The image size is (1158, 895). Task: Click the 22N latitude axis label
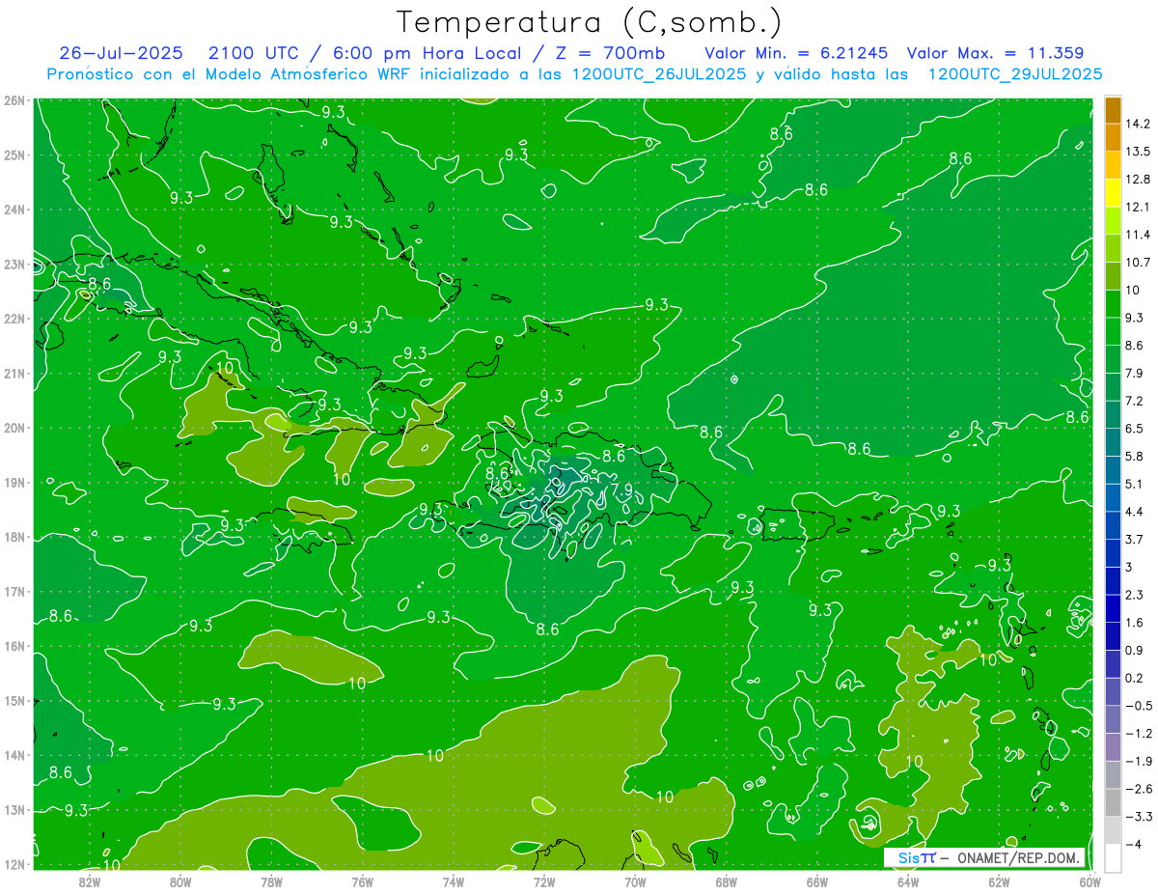pyautogui.click(x=15, y=319)
